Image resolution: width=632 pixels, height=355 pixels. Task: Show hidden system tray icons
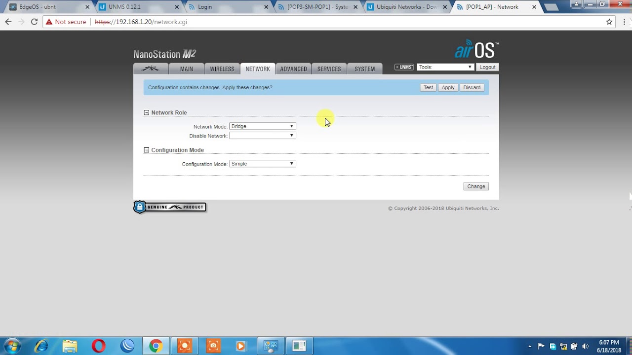(530, 346)
